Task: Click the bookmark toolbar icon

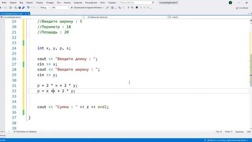Action: (137, 7)
